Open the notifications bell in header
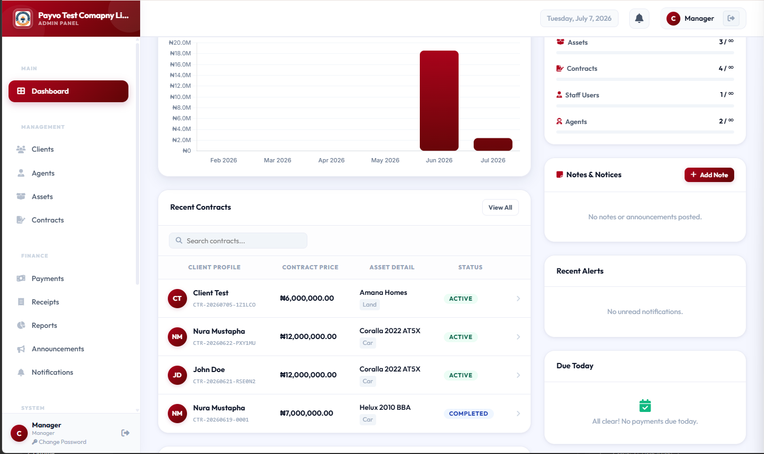 coord(639,18)
